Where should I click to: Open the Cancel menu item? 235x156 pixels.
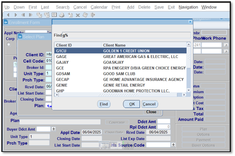[x=80, y=7]
